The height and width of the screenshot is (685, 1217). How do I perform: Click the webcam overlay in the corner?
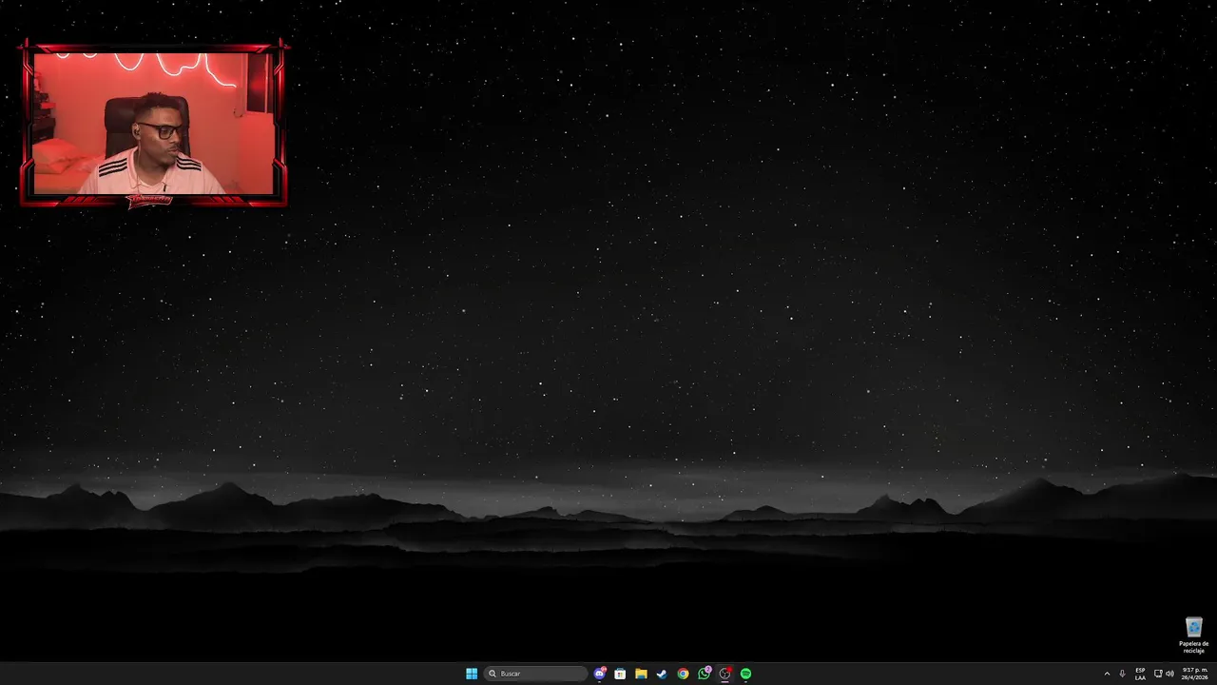(153, 124)
